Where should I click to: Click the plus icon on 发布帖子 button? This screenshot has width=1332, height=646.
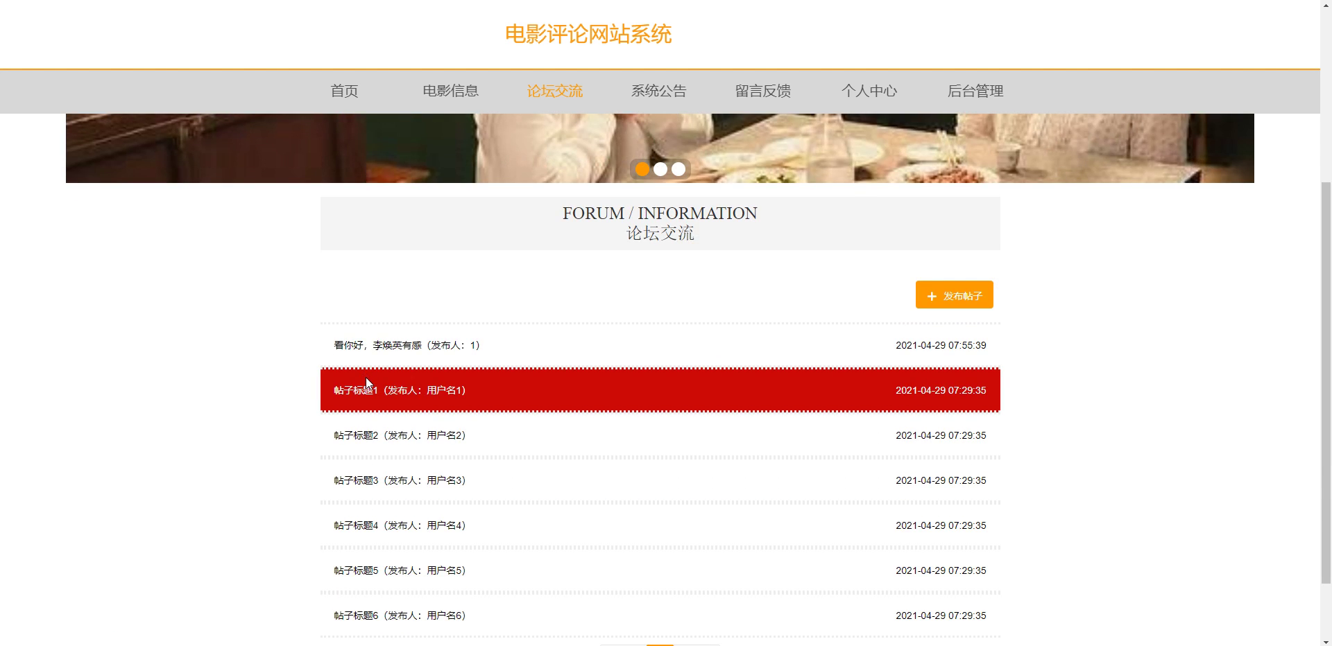tap(932, 296)
